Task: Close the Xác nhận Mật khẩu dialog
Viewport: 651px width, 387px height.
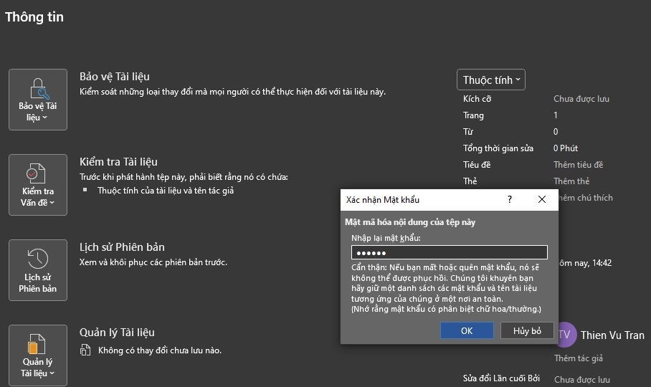Action: coord(542,200)
